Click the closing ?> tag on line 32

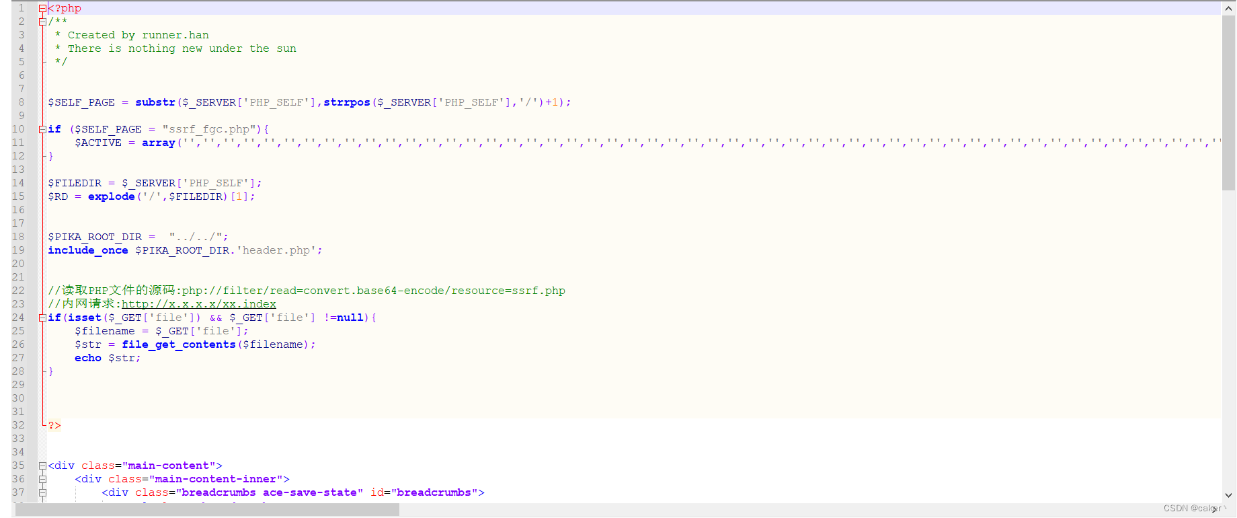(54, 425)
